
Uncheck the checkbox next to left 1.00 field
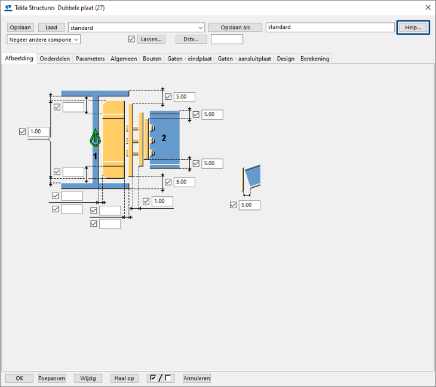[x=23, y=132]
